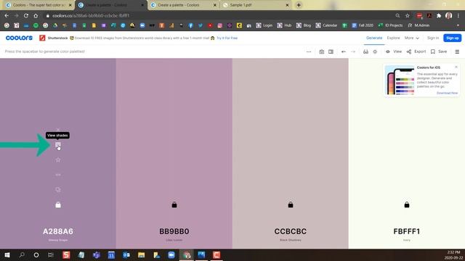The width and height of the screenshot is (465, 261).
Task: Click the address bar URL
Action: (91, 16)
